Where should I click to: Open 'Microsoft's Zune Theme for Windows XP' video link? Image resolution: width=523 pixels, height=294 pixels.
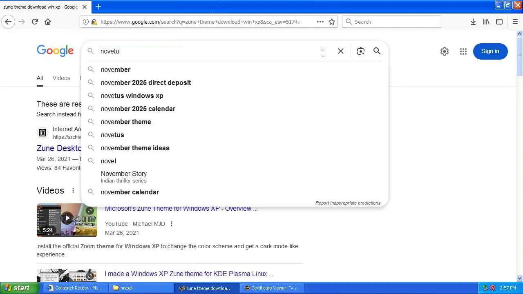click(181, 209)
